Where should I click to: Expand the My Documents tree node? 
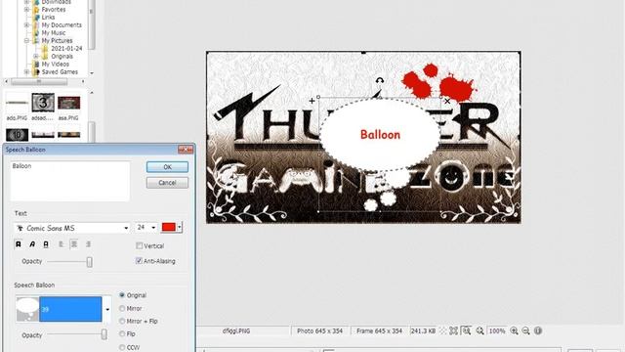pos(26,25)
